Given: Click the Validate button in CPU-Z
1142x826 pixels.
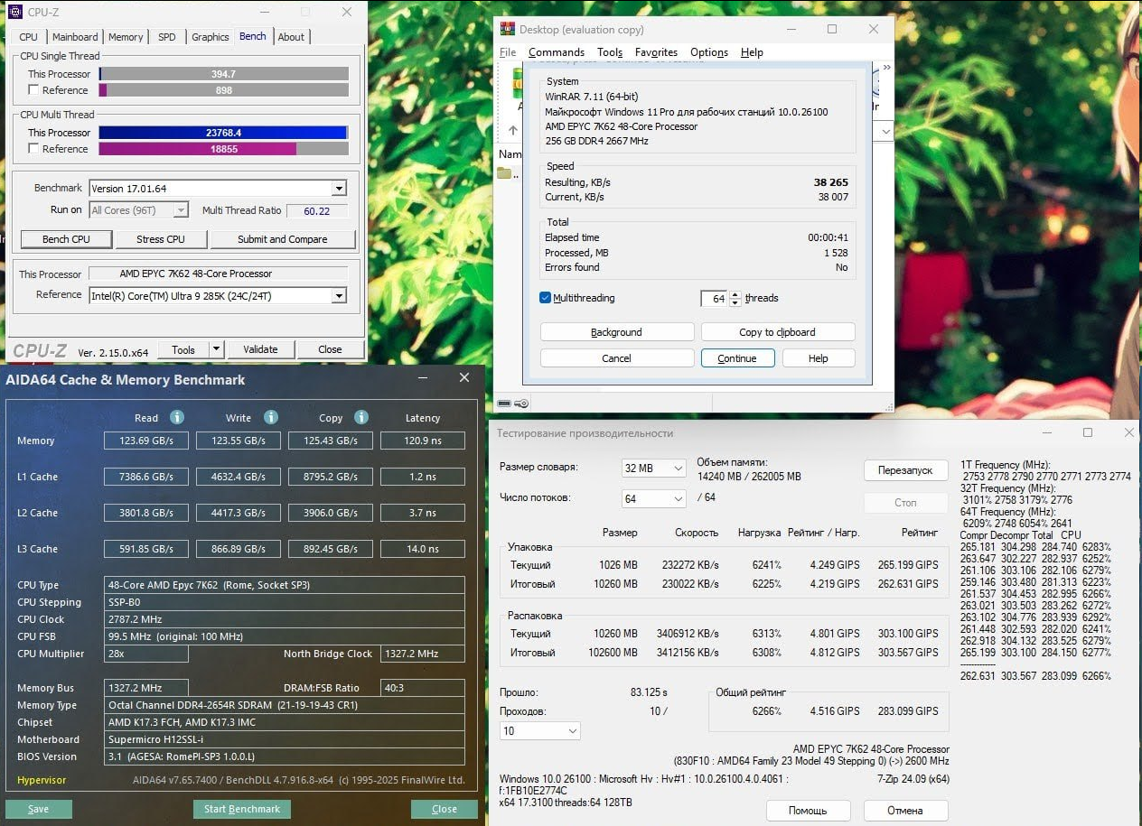Looking at the screenshot, I should click(260, 349).
